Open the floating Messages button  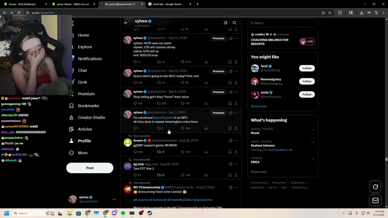(x=375, y=200)
